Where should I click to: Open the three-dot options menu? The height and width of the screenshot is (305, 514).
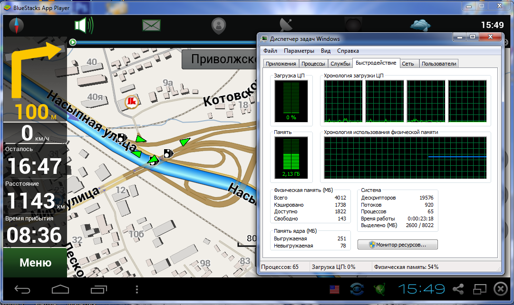tap(136, 289)
